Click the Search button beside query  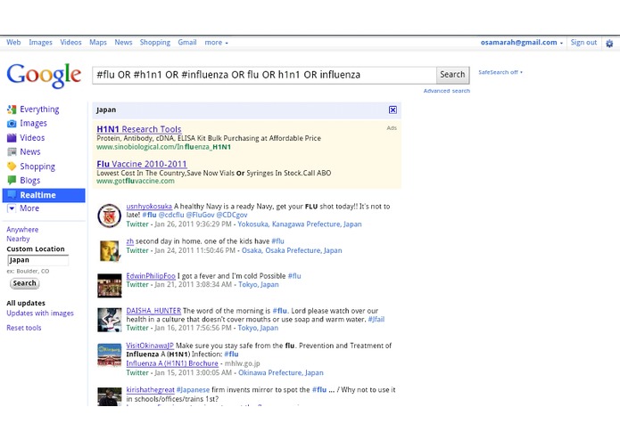pyautogui.click(x=453, y=75)
